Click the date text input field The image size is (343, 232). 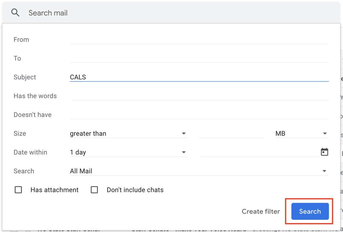point(258,152)
